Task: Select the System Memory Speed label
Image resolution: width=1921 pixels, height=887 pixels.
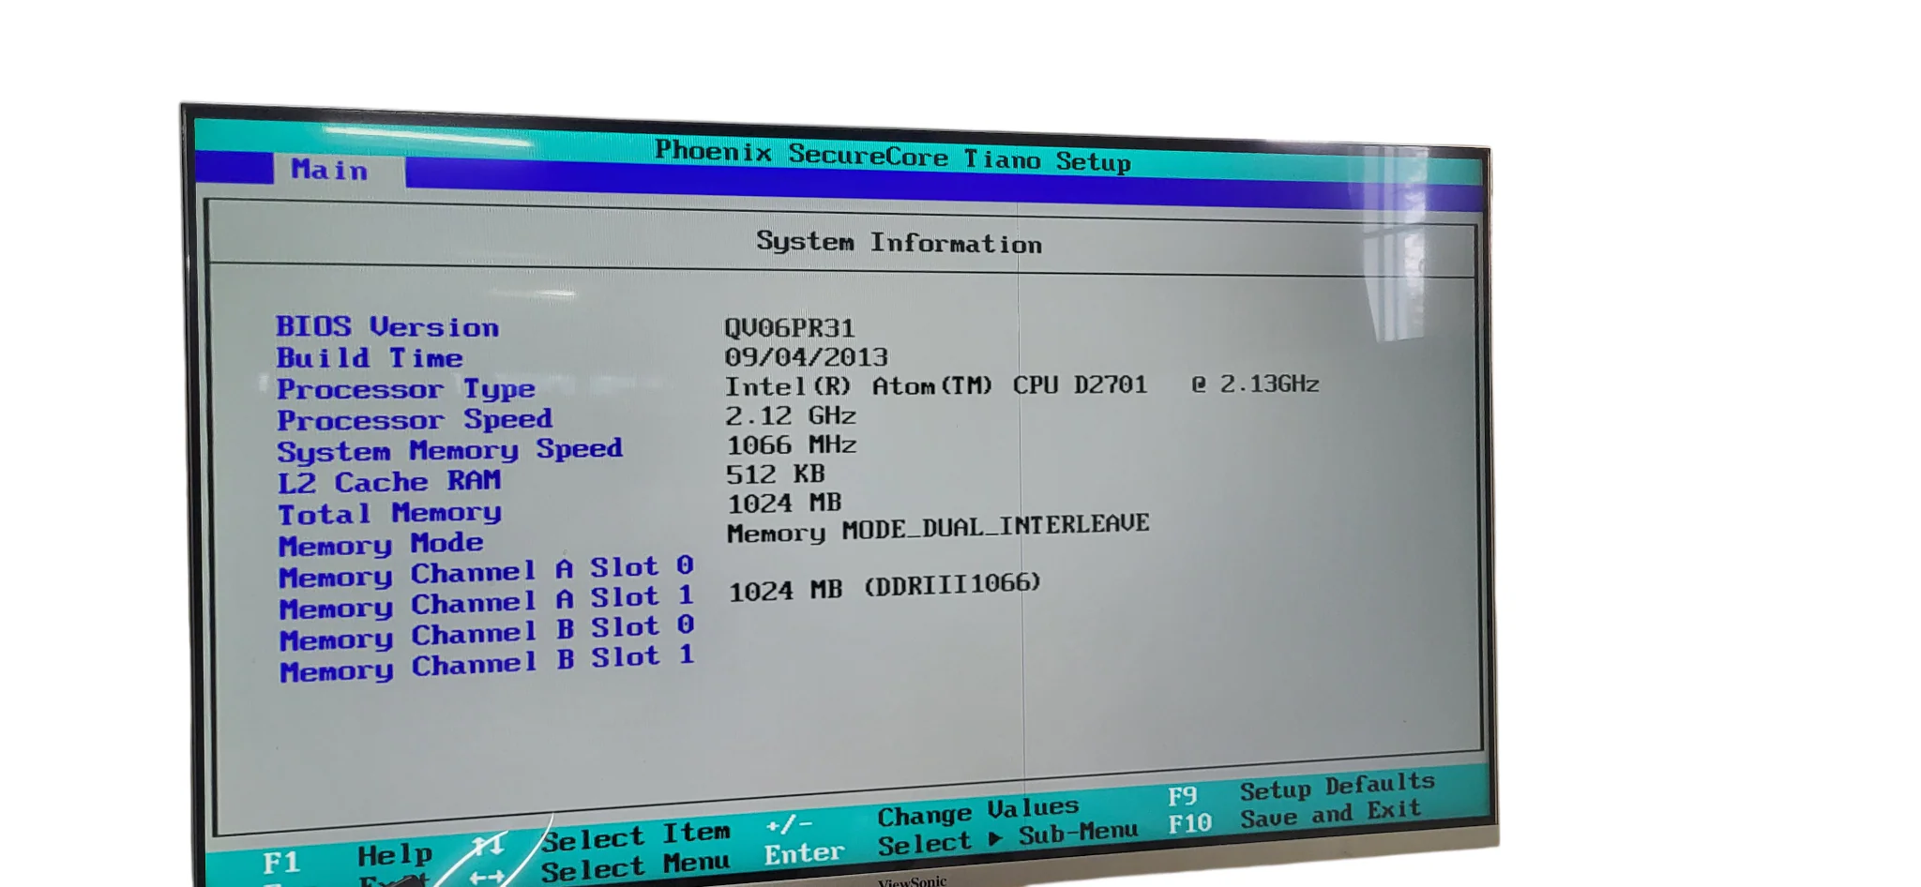Action: tap(450, 450)
